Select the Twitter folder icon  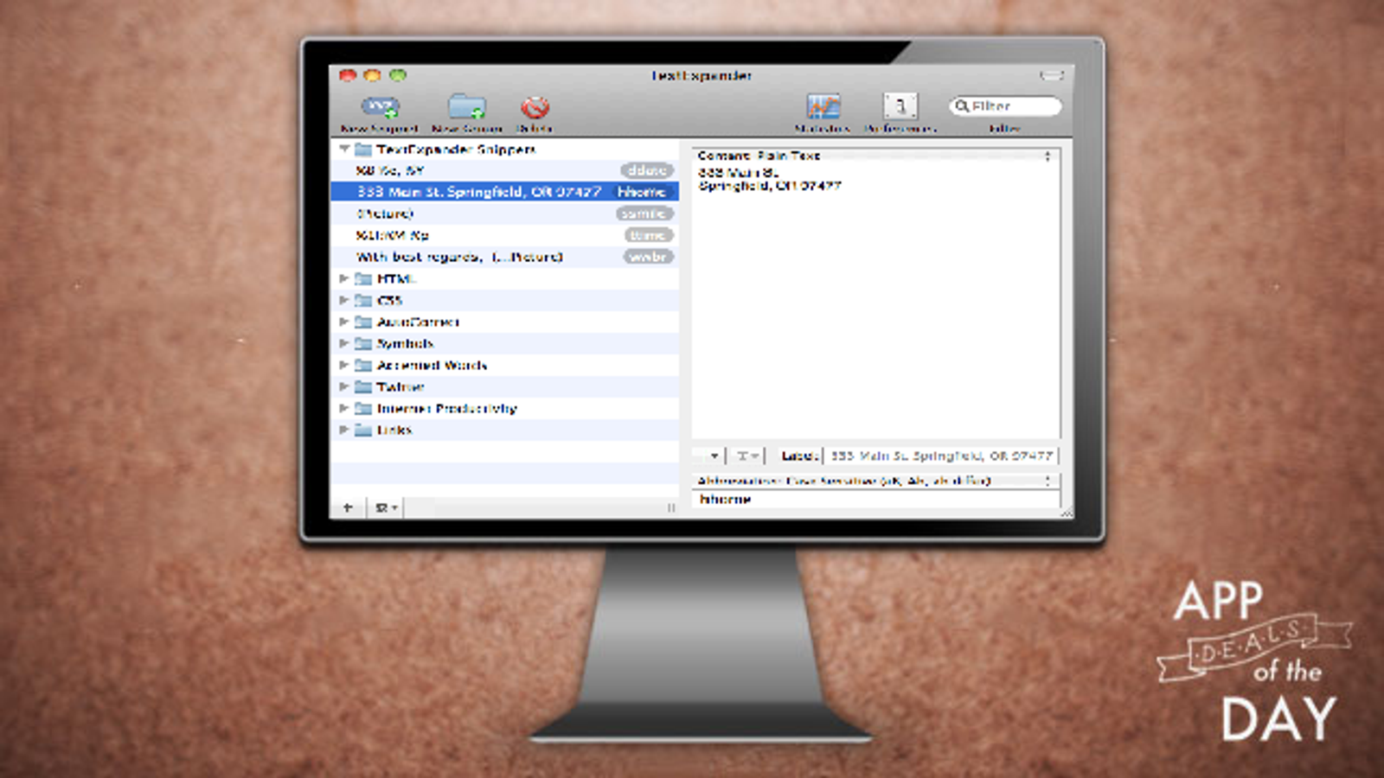[x=363, y=386]
